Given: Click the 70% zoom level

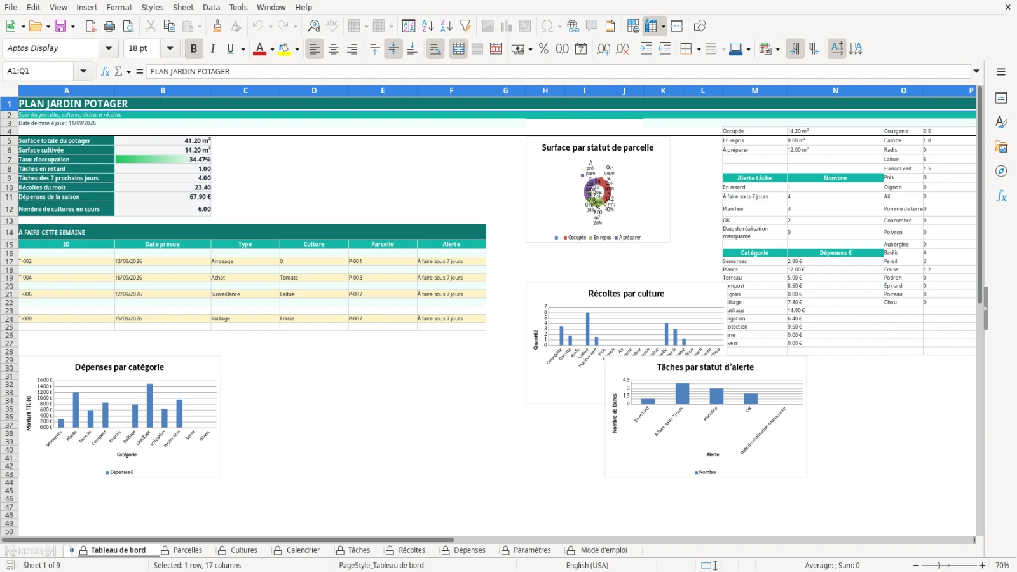Looking at the screenshot, I should [x=1002, y=566].
